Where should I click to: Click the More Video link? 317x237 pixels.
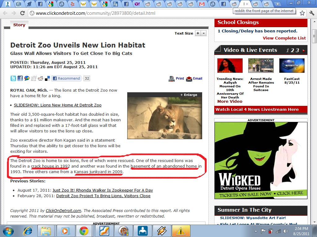coord(230,101)
